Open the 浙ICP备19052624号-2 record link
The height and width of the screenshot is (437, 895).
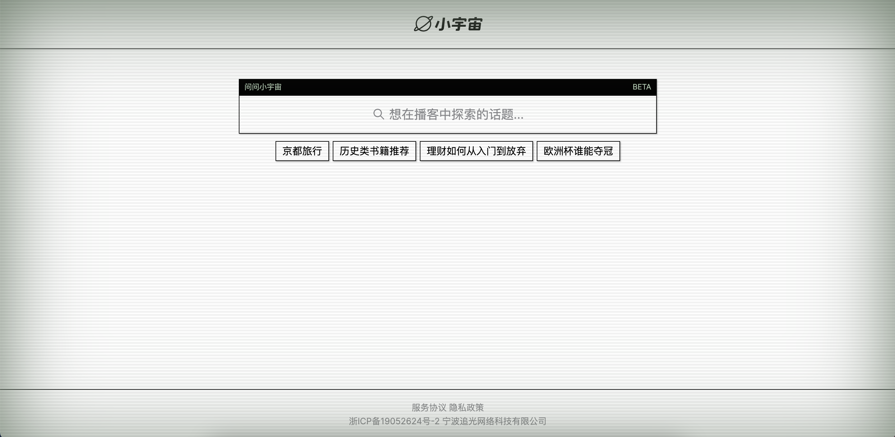(394, 421)
